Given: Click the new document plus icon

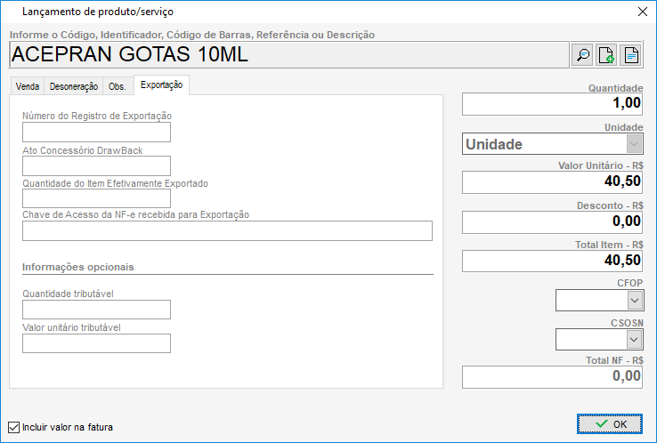Looking at the screenshot, I should pos(606,55).
